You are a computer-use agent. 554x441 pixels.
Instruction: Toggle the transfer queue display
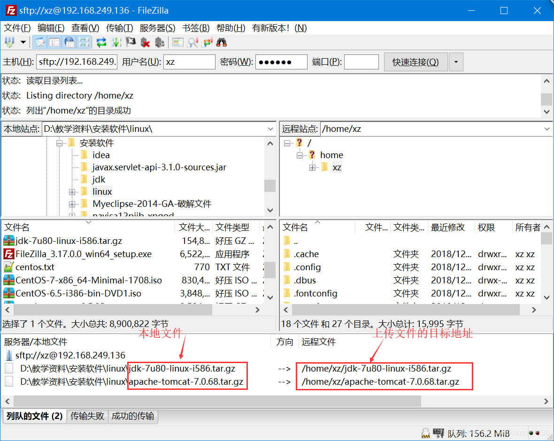point(84,42)
